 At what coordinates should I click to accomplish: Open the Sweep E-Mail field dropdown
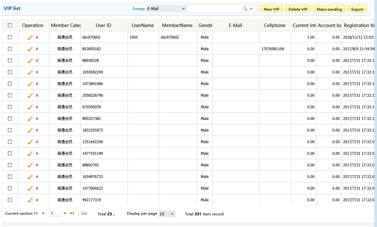pos(166,9)
